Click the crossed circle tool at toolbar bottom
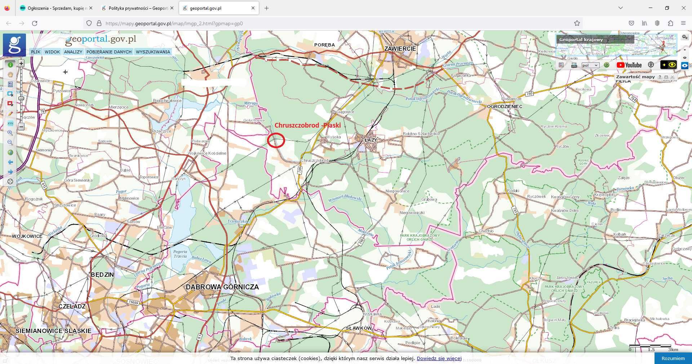The image size is (692, 364). pos(10,182)
